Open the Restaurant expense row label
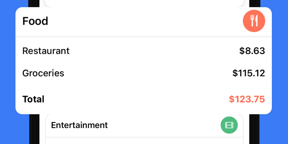This screenshot has width=288, height=144. [x=46, y=51]
